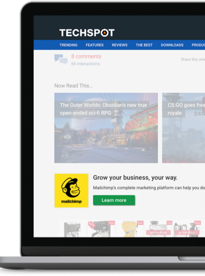Screen dimensions: 205x276
Task: Open the New price drop grinder product
Action: [187, 229]
